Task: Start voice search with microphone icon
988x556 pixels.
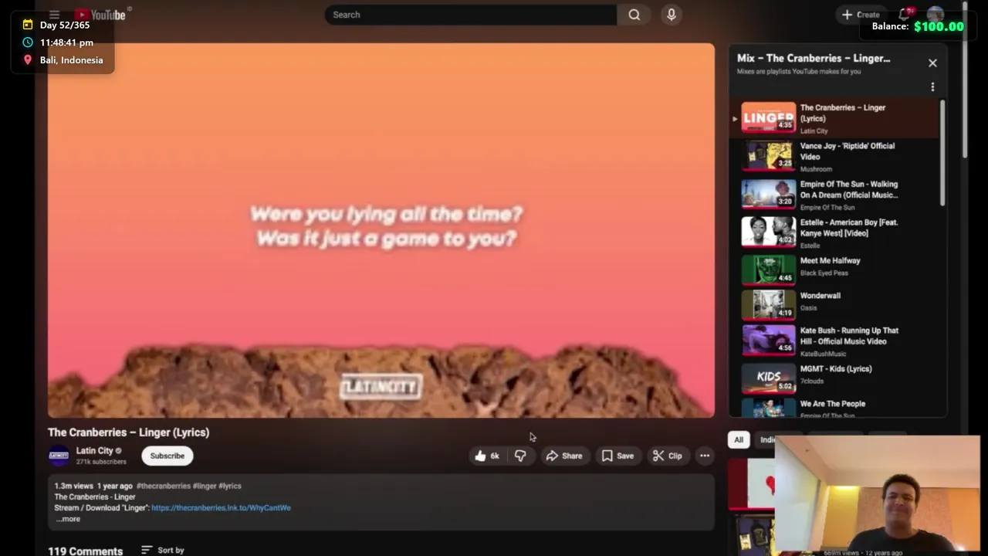Action: pos(671,15)
